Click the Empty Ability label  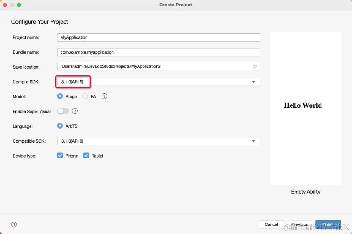306,192
